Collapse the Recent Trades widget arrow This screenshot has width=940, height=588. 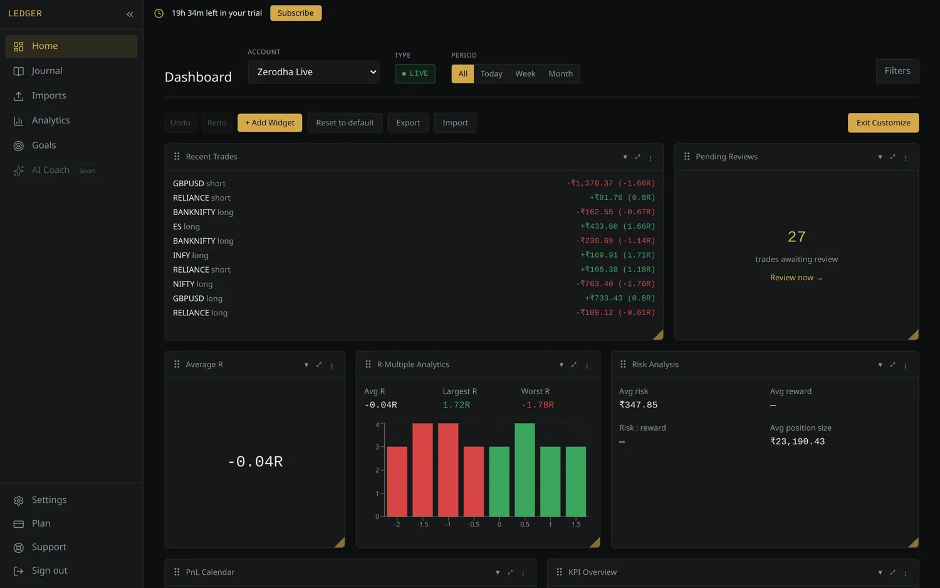click(x=625, y=157)
